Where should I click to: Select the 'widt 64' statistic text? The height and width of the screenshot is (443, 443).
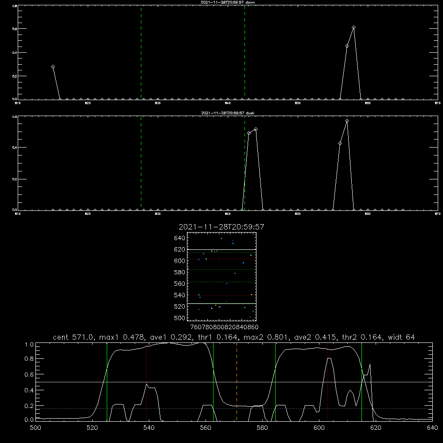point(401,337)
